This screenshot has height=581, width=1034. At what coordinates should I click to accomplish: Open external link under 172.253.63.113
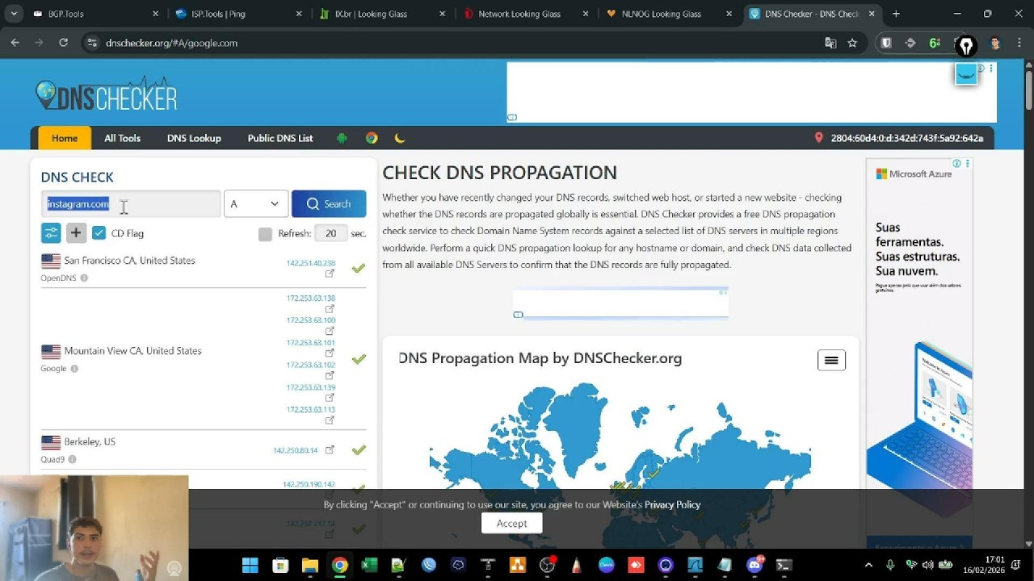point(330,420)
